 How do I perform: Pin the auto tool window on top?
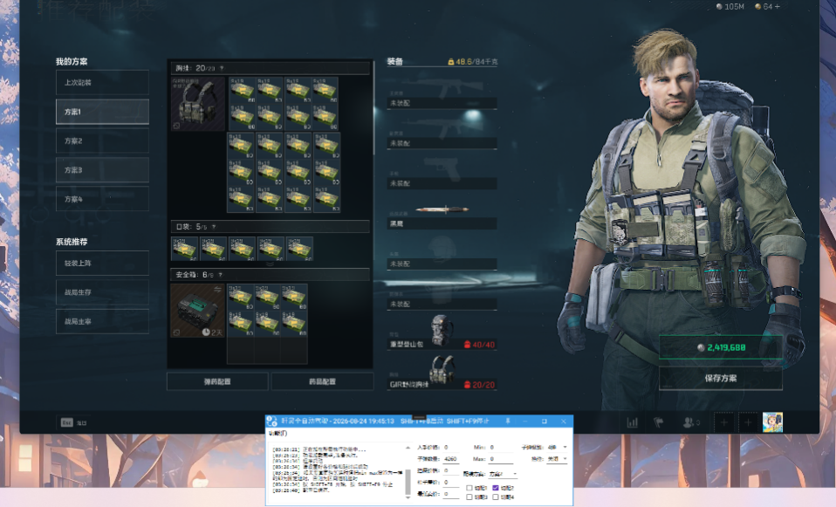[x=508, y=421]
